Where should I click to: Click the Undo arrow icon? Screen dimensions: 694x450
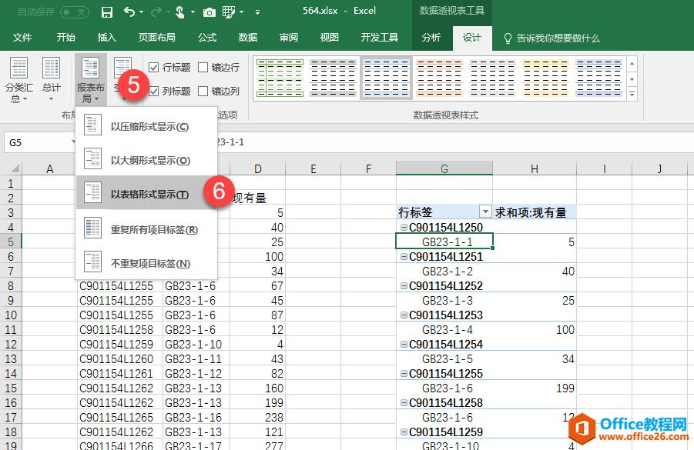pos(129,12)
